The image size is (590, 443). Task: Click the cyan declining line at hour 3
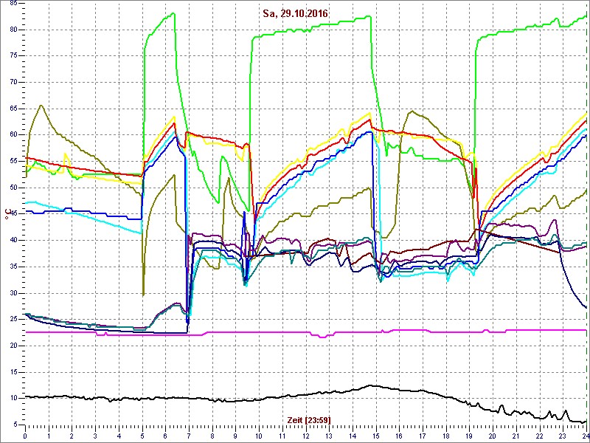[95, 219]
